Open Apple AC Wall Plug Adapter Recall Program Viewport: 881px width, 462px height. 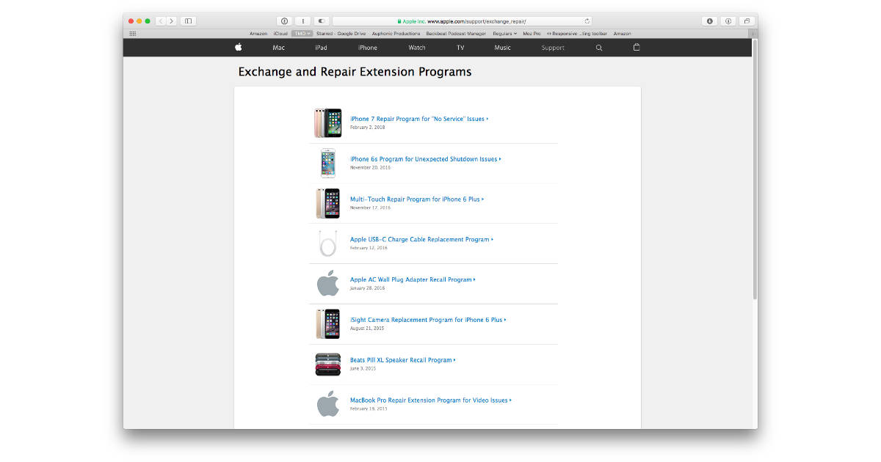tap(413, 280)
